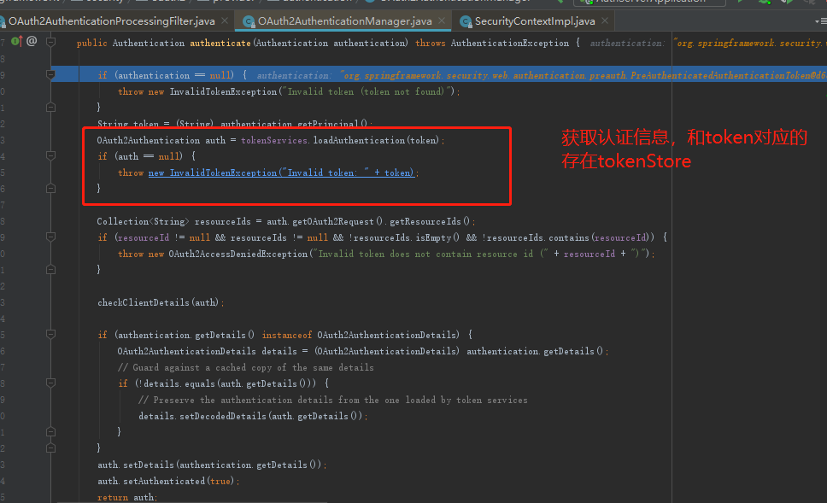Click 'tokenServices' field reference

click(x=274, y=140)
